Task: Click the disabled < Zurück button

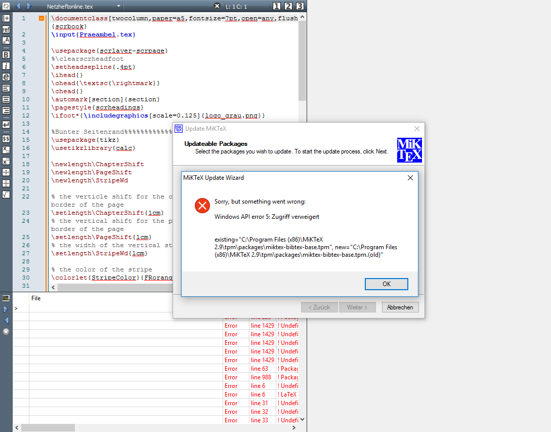Action: [319, 307]
